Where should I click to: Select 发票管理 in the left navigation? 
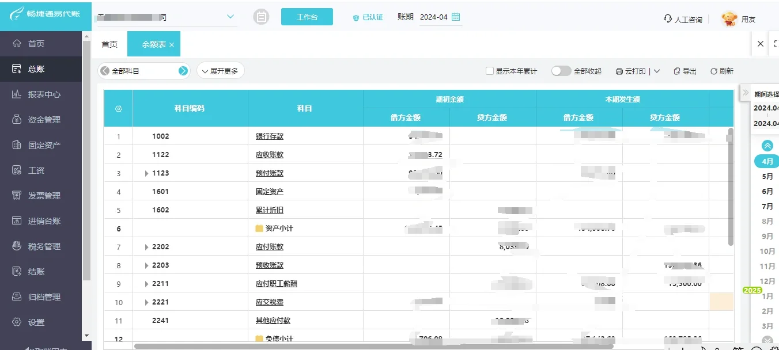click(x=40, y=195)
